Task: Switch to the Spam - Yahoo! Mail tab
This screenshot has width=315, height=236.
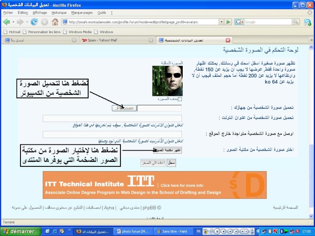Action: pyautogui.click(x=117, y=41)
